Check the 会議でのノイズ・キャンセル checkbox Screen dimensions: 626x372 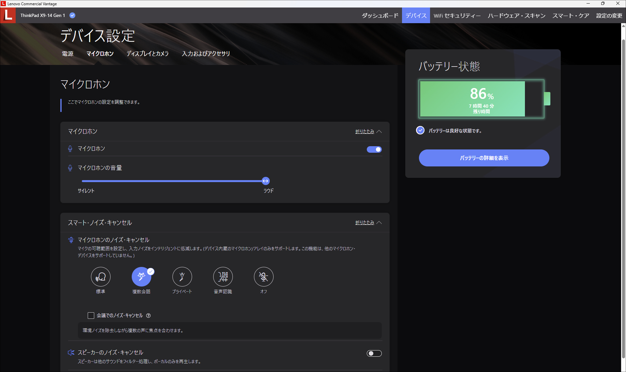pos(91,316)
